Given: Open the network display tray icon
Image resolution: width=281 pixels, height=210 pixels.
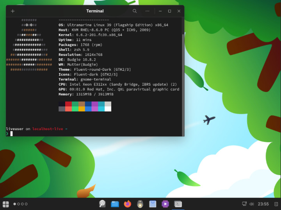Looking at the screenshot, I should click(x=244, y=204).
